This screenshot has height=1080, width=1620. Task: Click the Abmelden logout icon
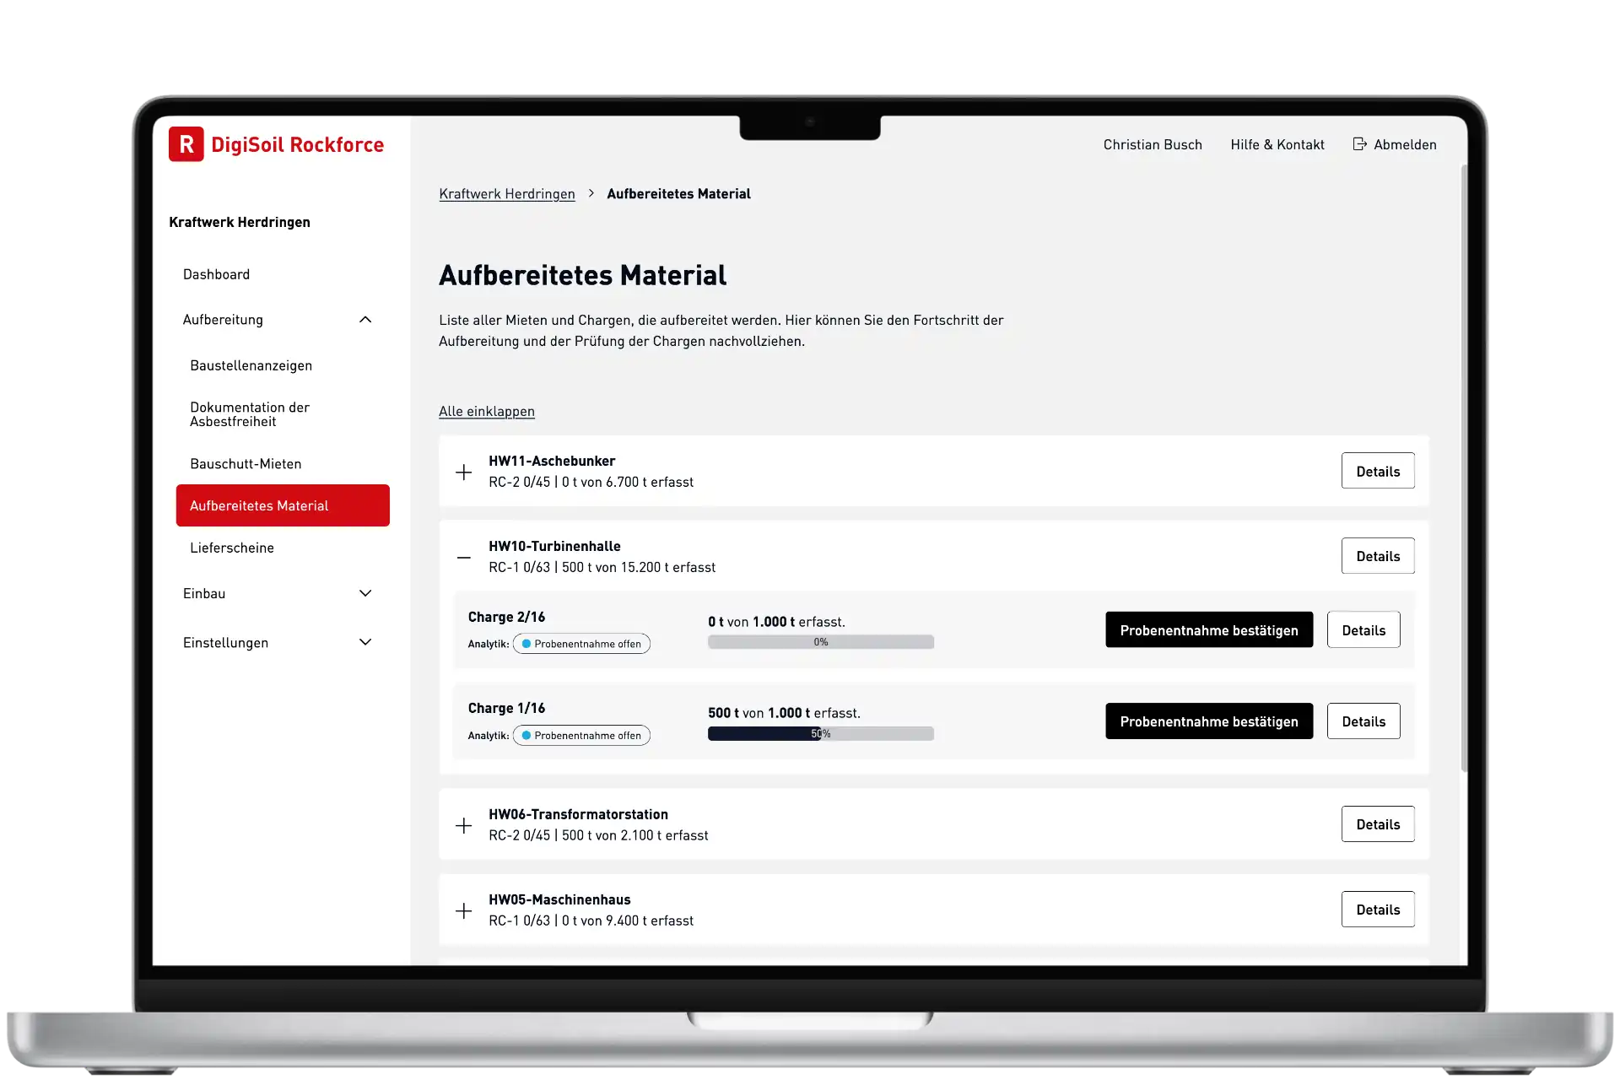click(1359, 144)
